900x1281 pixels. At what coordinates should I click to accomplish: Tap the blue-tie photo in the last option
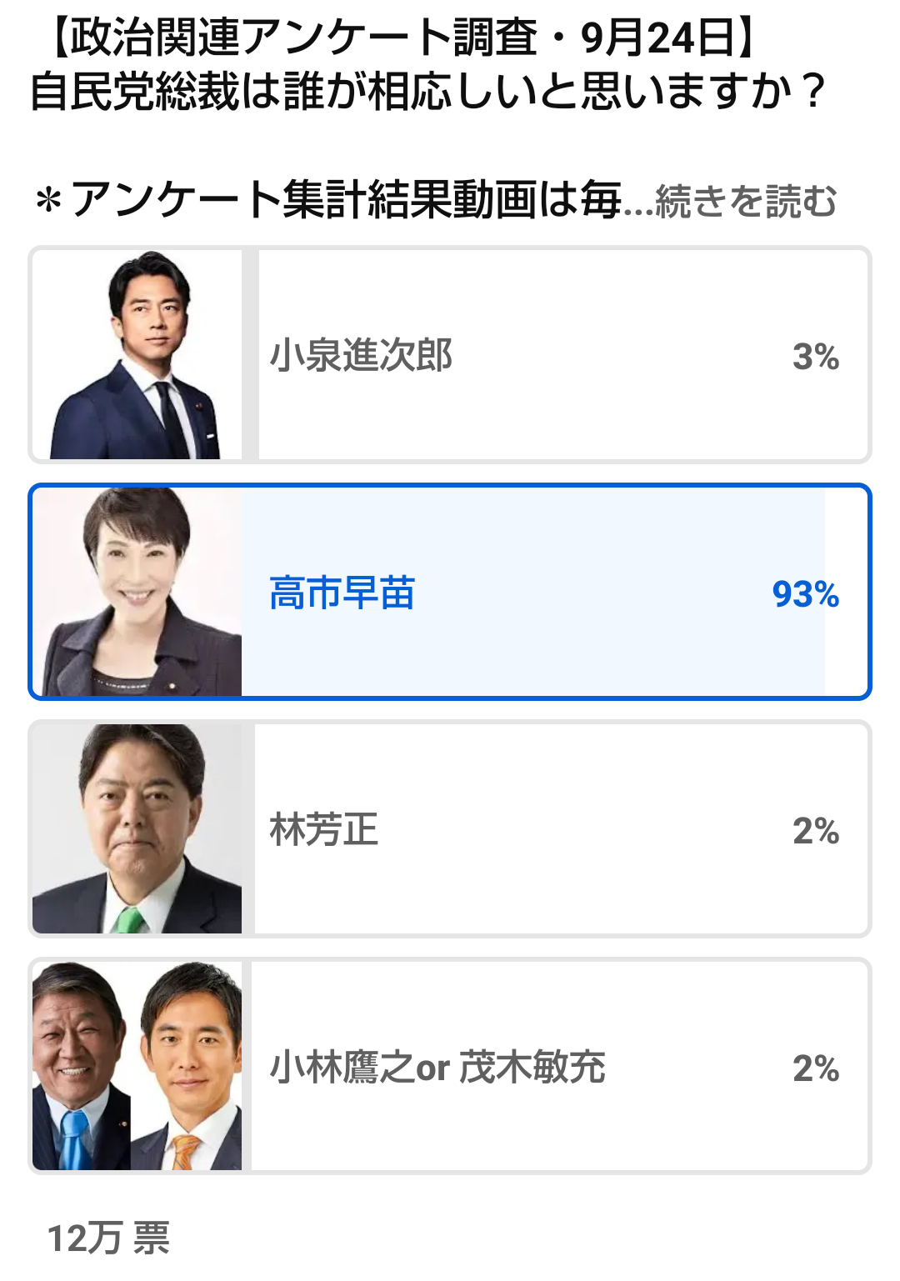point(79,1067)
